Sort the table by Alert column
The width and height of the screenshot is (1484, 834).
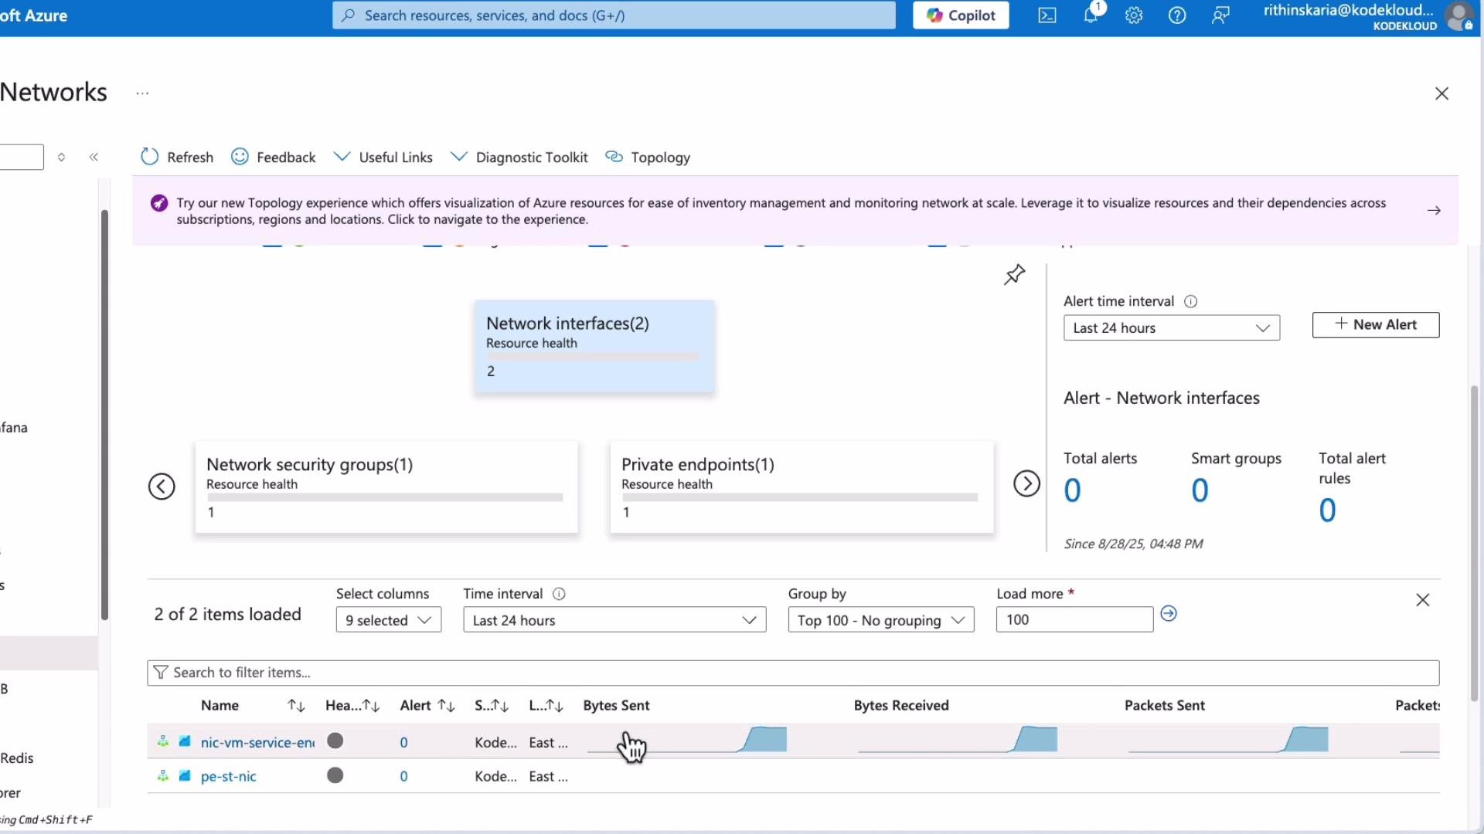point(446,706)
